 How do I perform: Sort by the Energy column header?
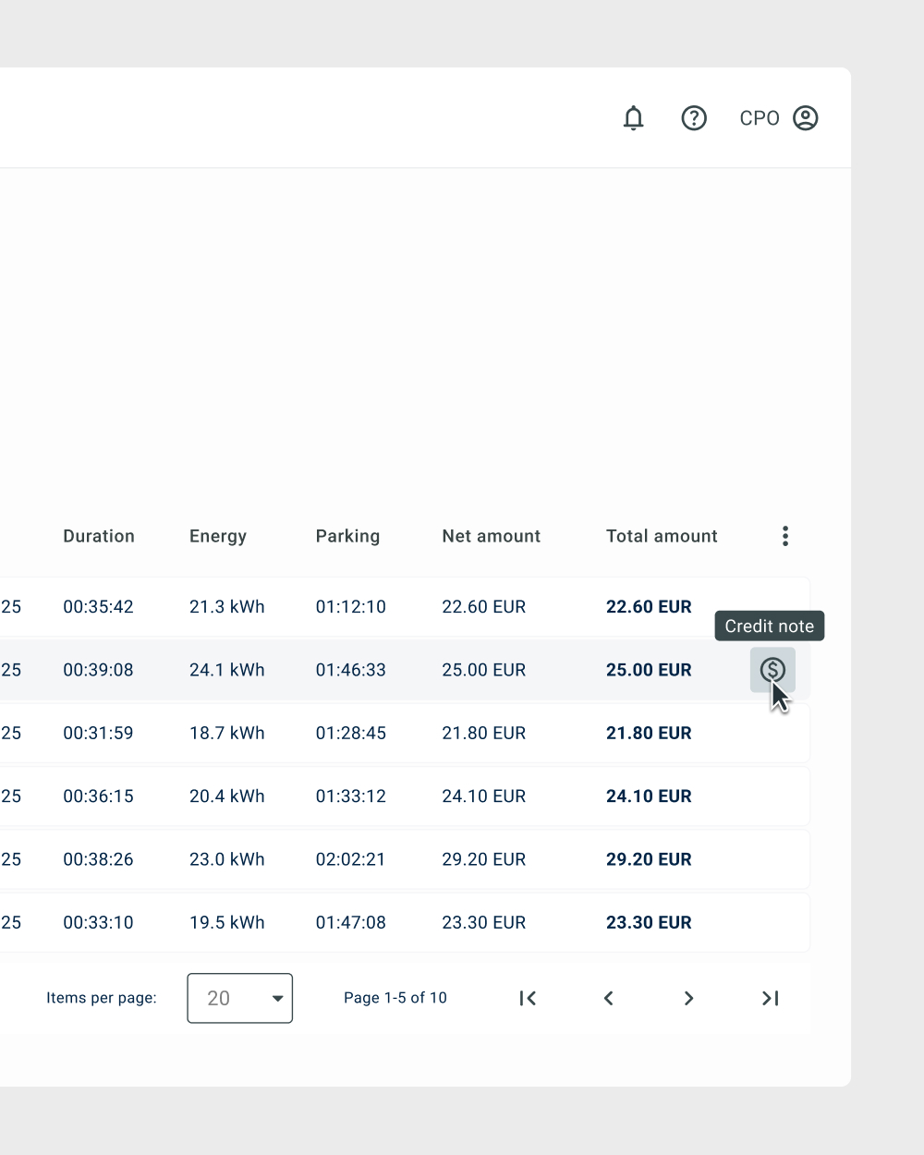point(218,536)
